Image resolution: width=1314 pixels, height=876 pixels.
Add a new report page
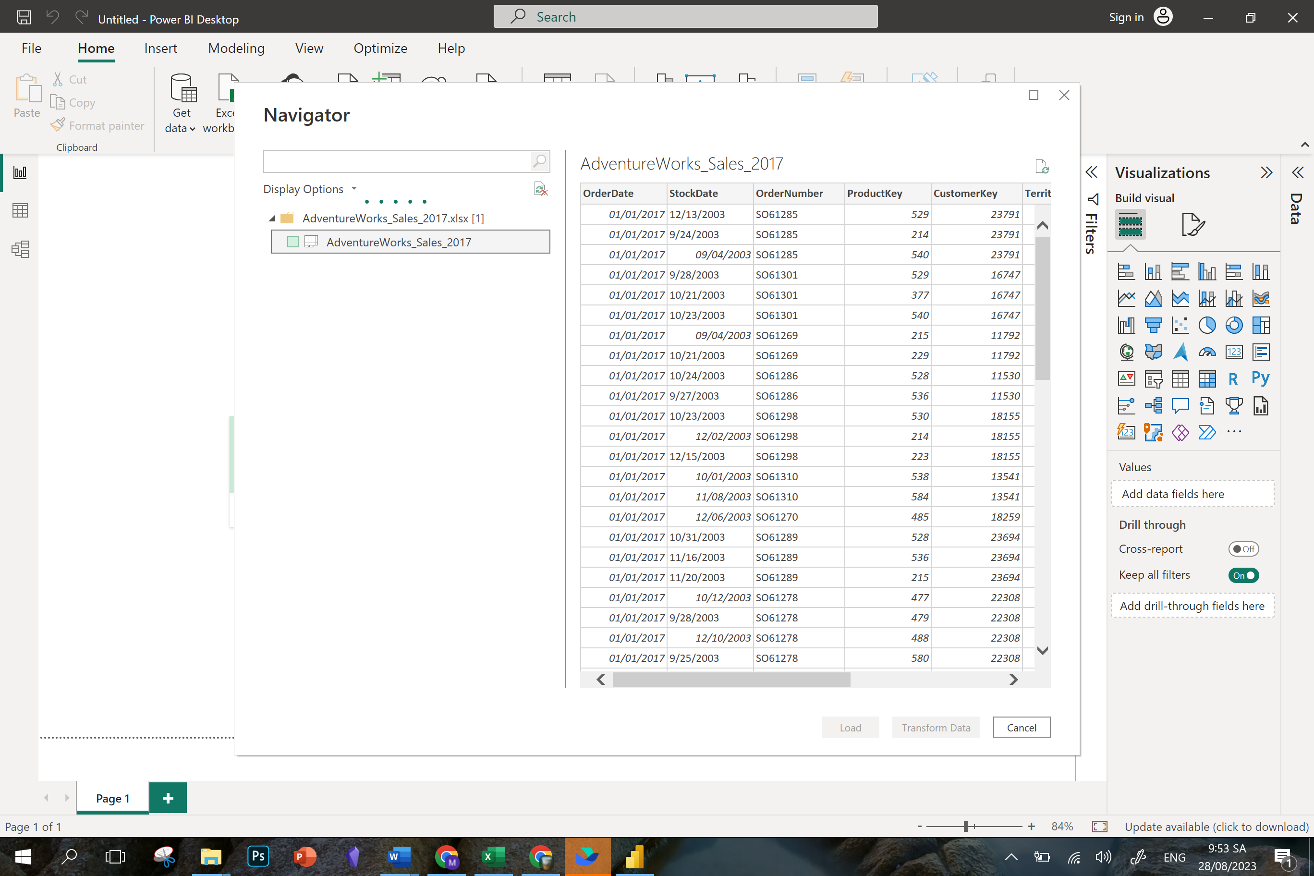(168, 798)
